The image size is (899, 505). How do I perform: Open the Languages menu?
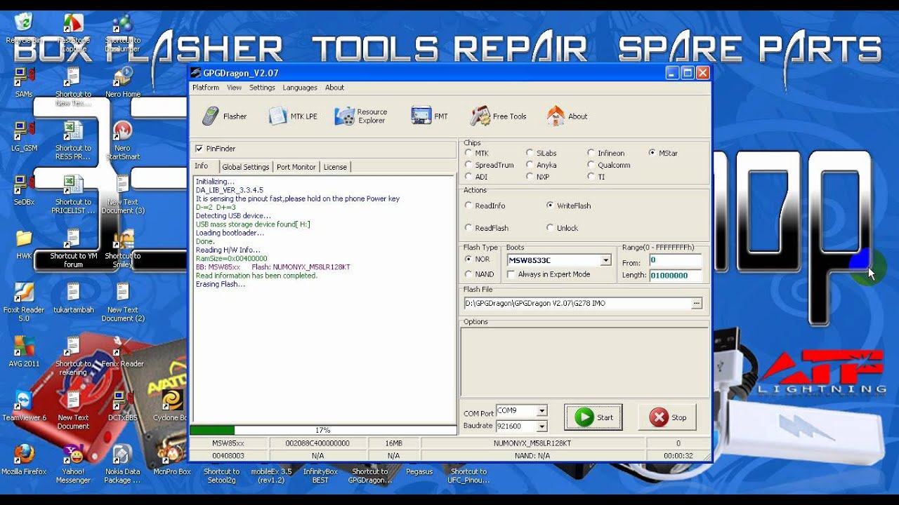300,88
